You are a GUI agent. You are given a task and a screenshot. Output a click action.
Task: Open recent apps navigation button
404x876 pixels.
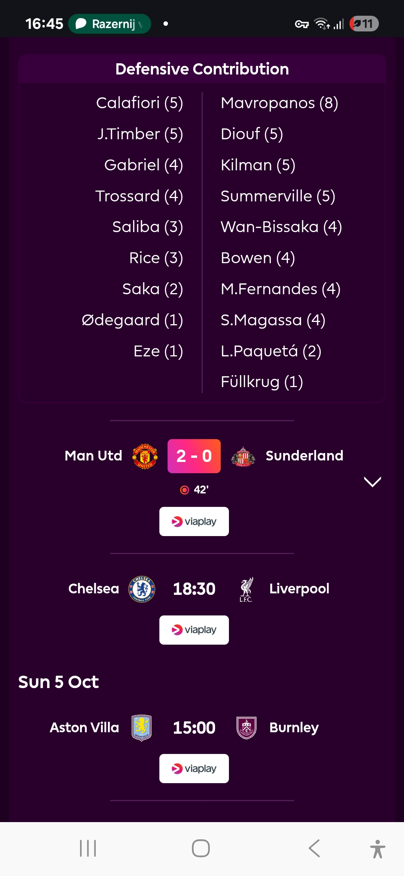coord(88,848)
